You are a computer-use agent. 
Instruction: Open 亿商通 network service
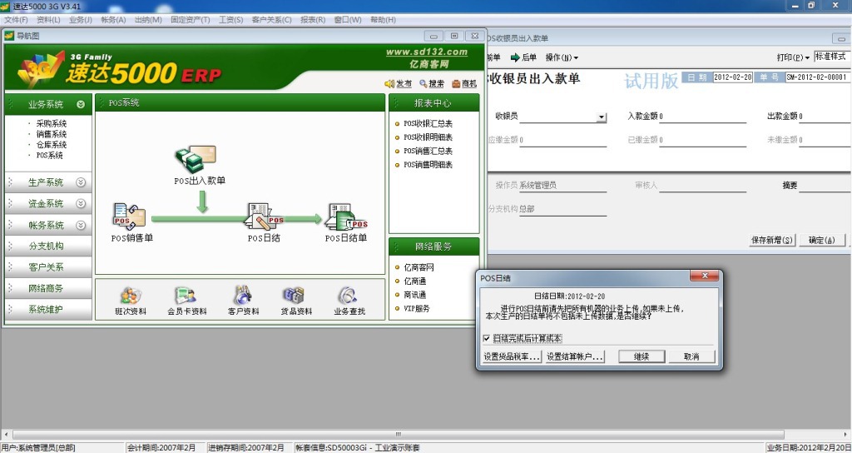pos(414,281)
